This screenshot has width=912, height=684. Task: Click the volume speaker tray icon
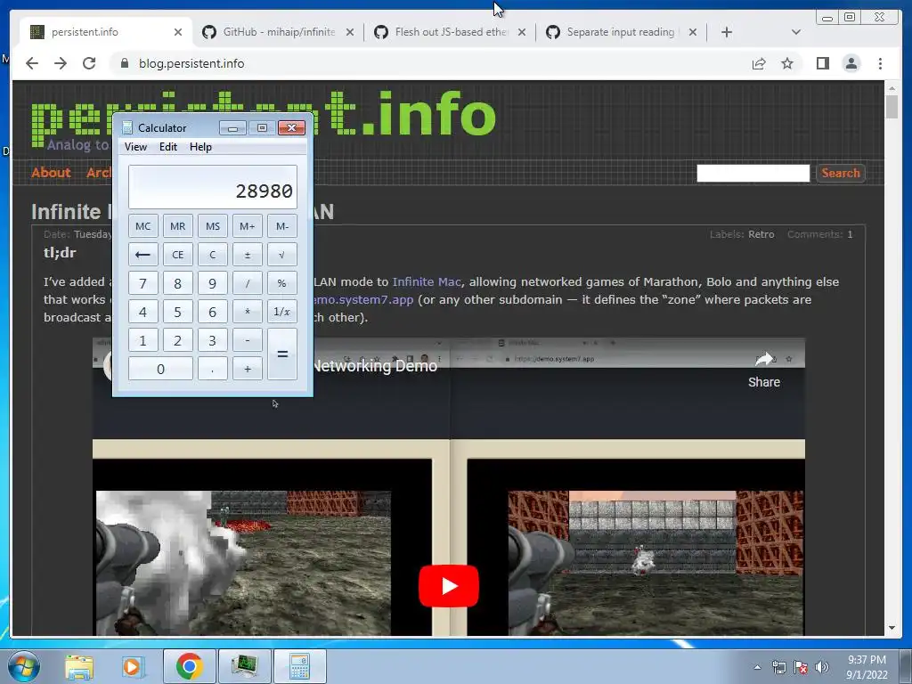point(821,667)
